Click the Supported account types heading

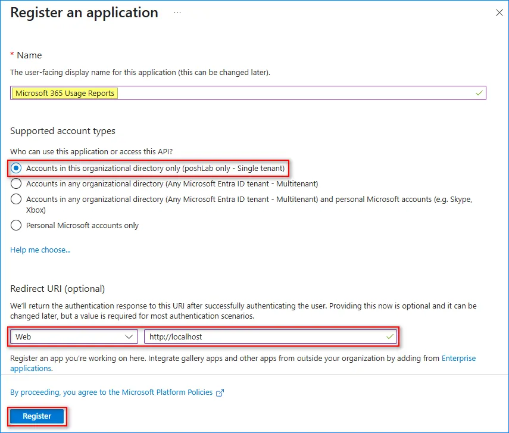click(x=63, y=131)
